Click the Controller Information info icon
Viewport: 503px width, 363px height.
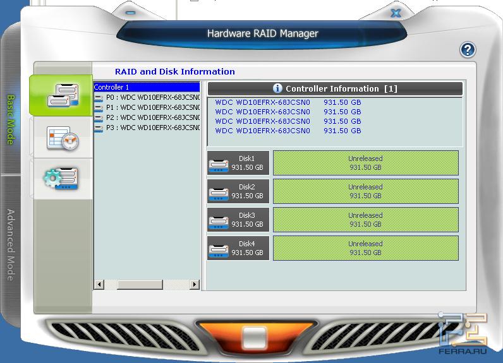pos(277,88)
